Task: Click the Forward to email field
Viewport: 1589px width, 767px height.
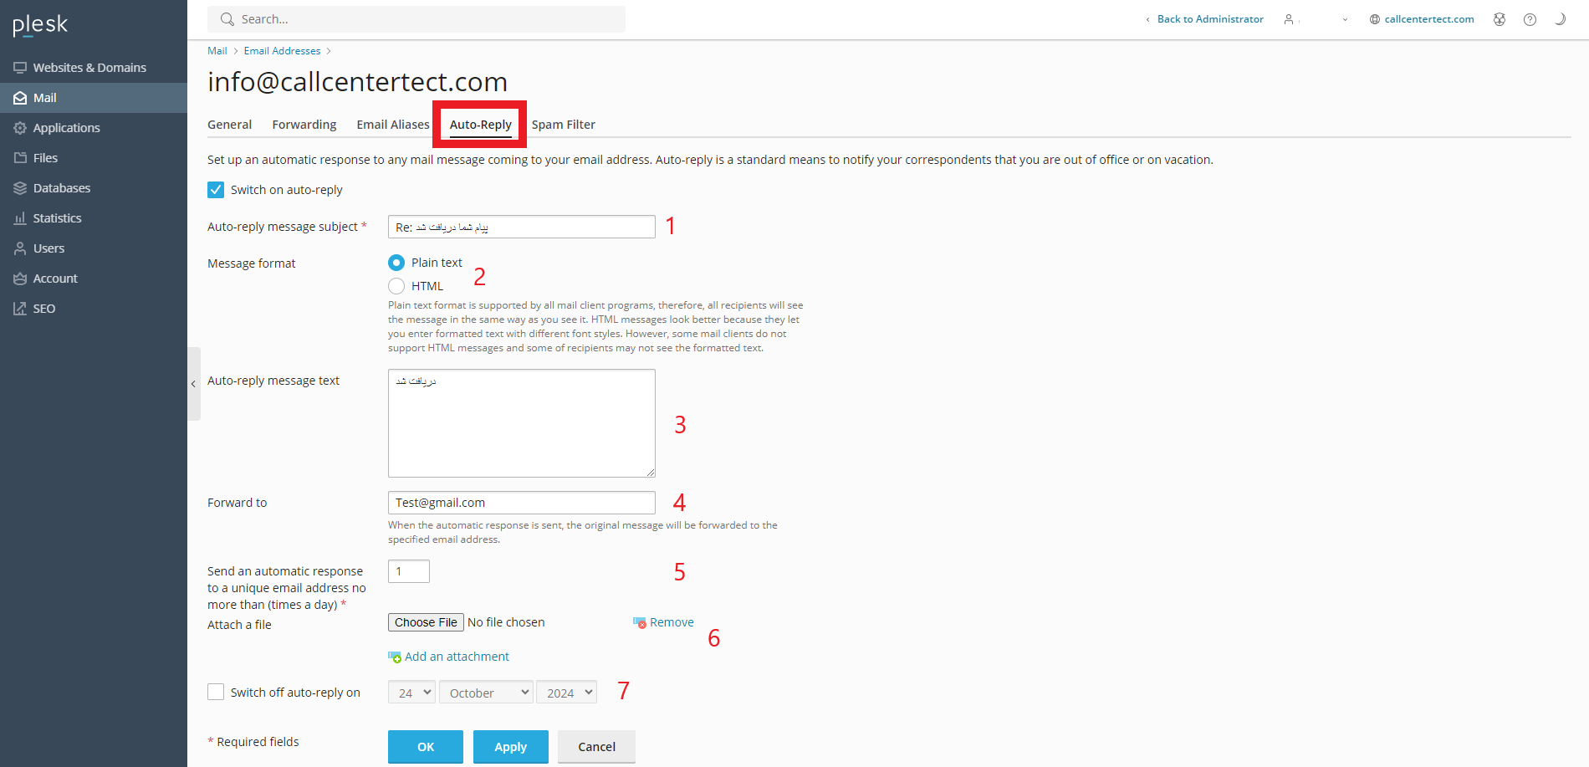Action: pos(521,503)
